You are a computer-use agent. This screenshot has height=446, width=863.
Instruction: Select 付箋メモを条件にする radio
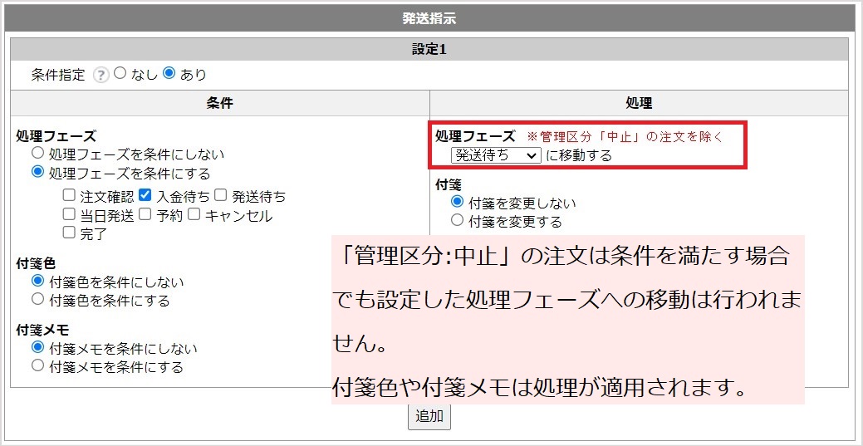coord(37,365)
